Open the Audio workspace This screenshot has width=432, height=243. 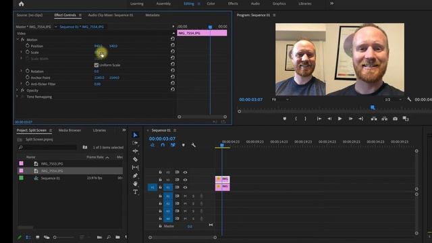pyautogui.click(x=255, y=3)
